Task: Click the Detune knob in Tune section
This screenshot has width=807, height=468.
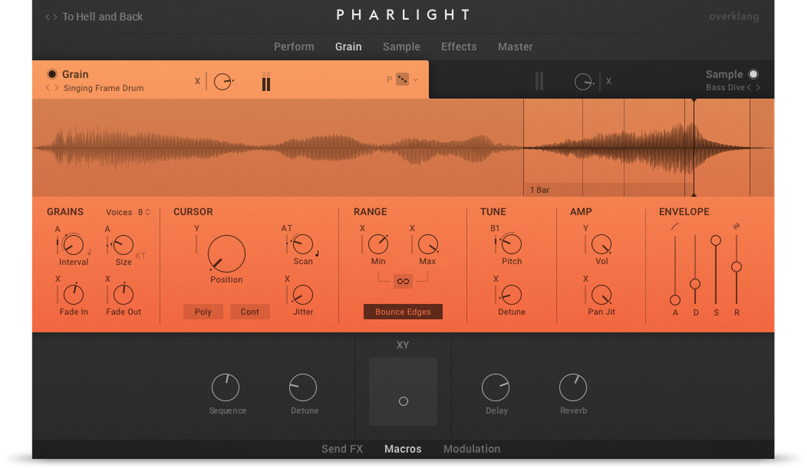Action: click(x=511, y=295)
